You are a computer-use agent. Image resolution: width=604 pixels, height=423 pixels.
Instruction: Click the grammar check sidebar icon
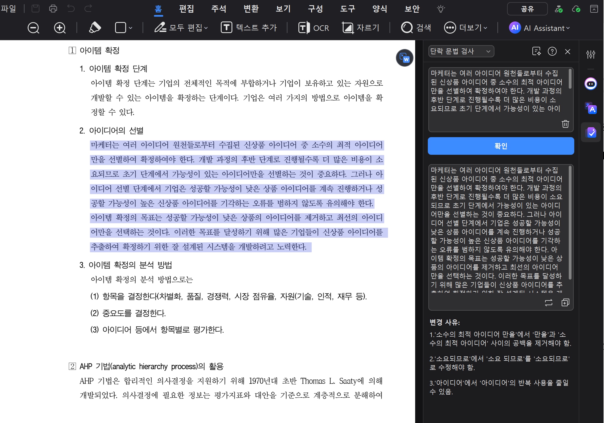pos(591,132)
